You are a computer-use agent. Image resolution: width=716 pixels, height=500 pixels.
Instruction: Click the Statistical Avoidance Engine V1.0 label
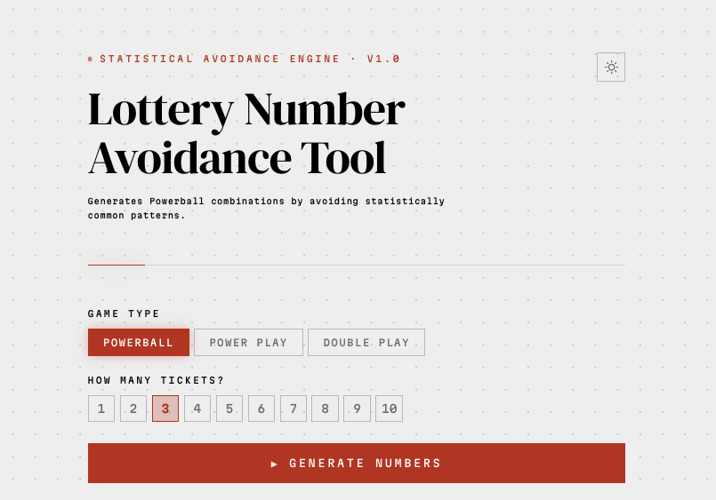click(249, 59)
